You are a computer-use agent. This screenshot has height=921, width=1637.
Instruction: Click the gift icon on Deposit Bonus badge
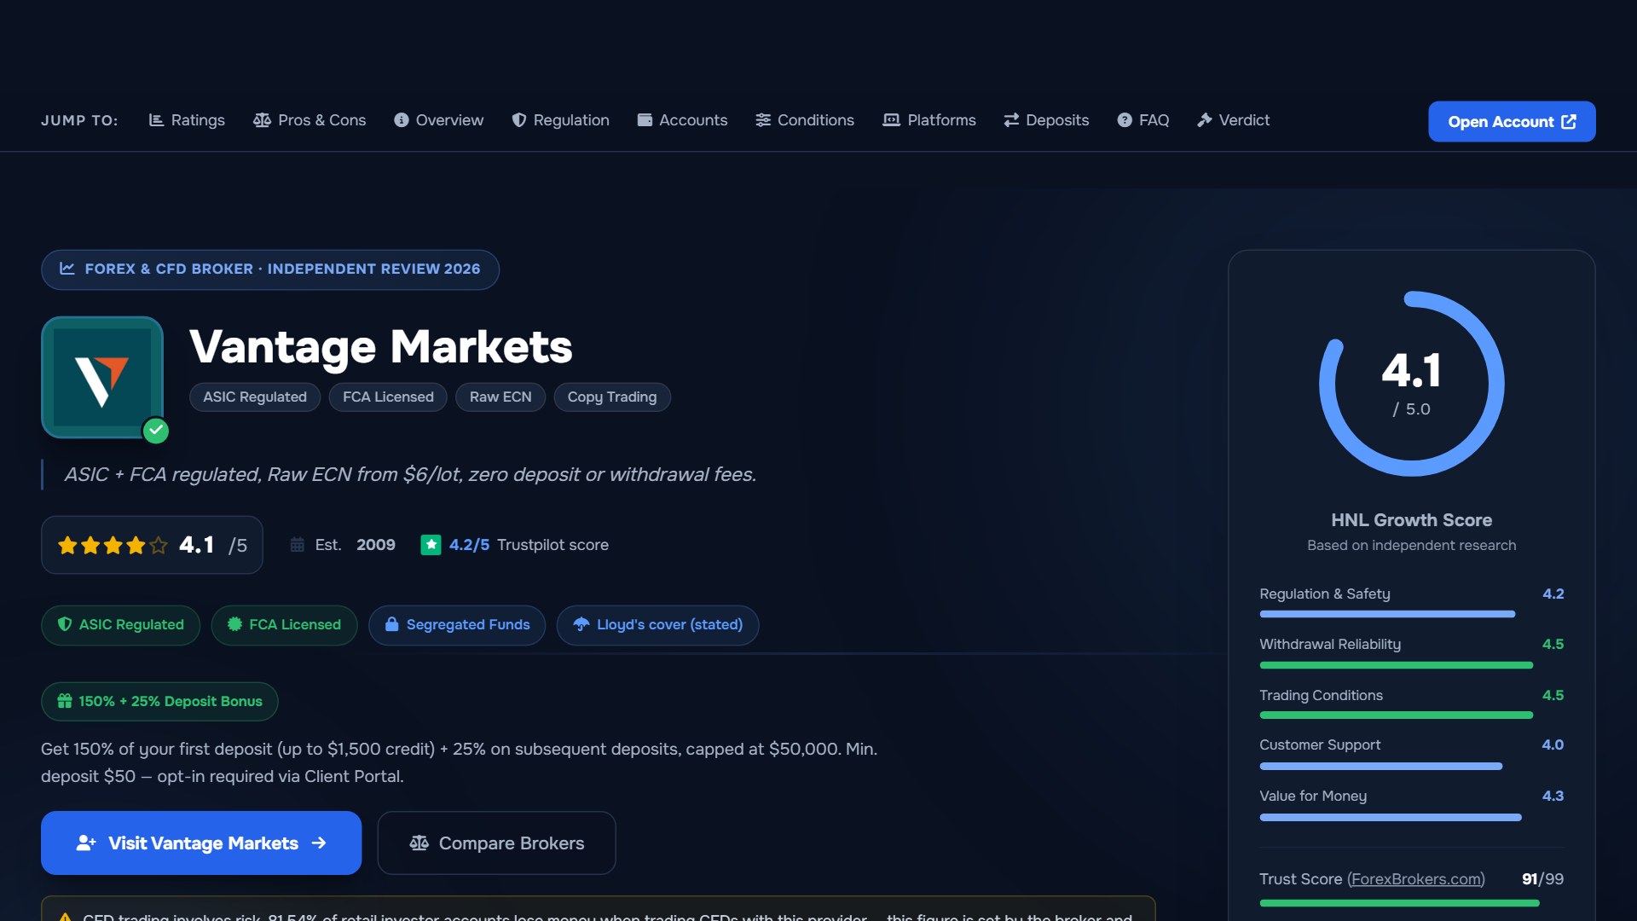(x=65, y=701)
